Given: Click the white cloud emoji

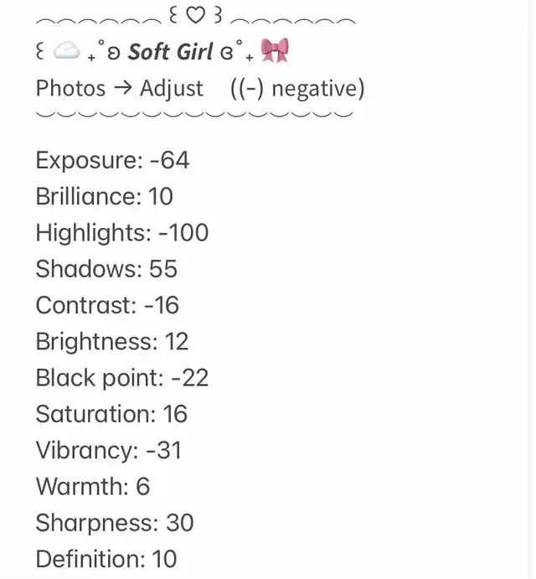Looking at the screenshot, I should coord(66,50).
